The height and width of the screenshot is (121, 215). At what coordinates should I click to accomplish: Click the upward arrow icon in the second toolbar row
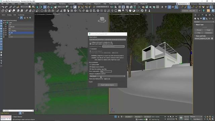click(x=146, y=10)
